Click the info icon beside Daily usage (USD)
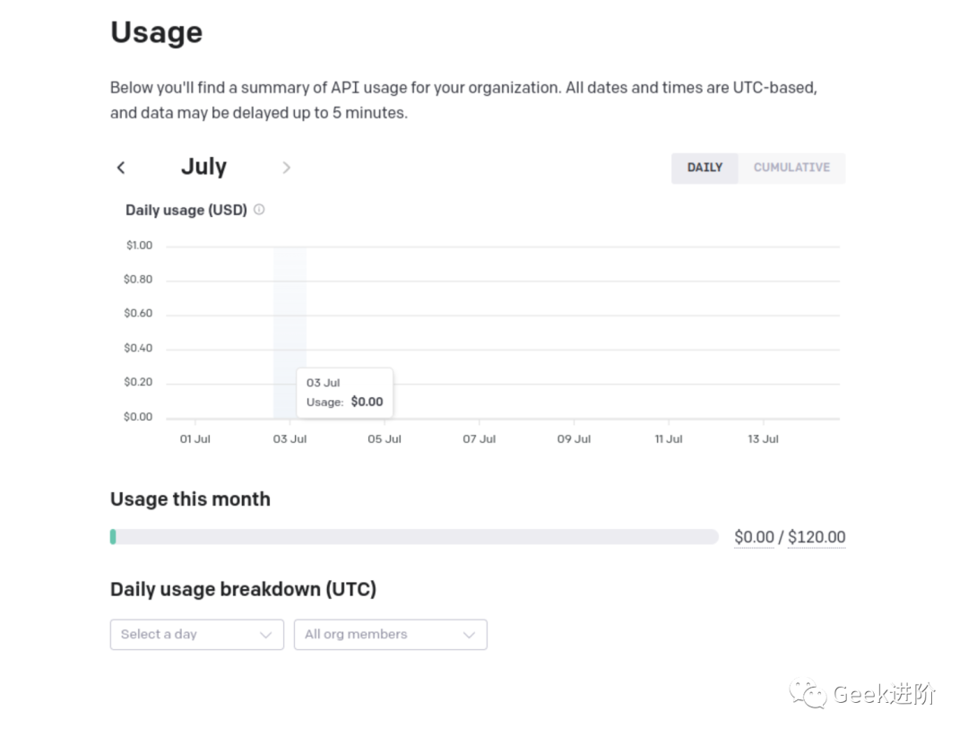The height and width of the screenshot is (737, 968). pos(259,210)
